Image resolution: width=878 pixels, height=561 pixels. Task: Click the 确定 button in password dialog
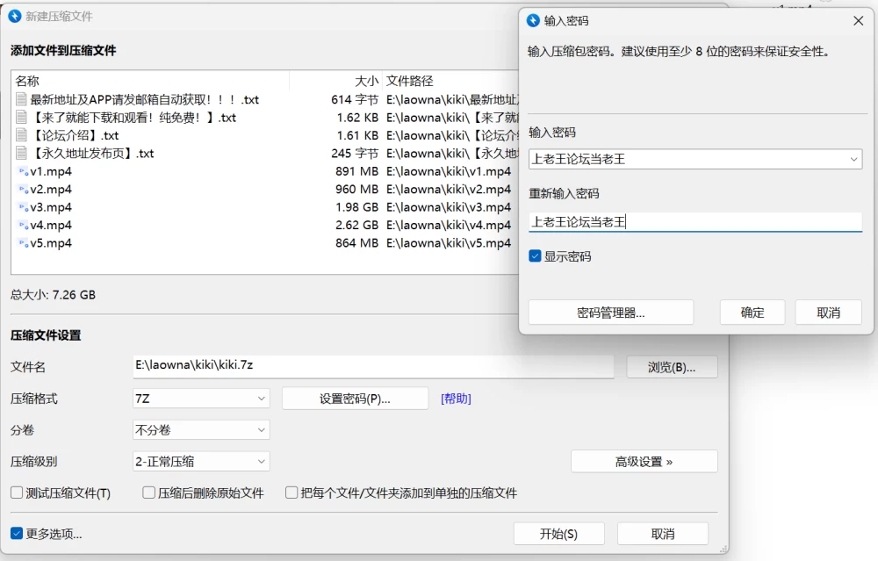752,313
